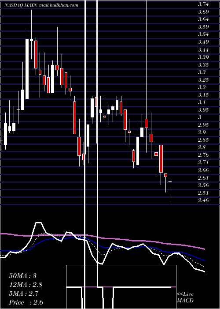This screenshot has width=220, height=309.
Task: Click the 2.71 price axis label
Action: pyautogui.click(x=203, y=162)
